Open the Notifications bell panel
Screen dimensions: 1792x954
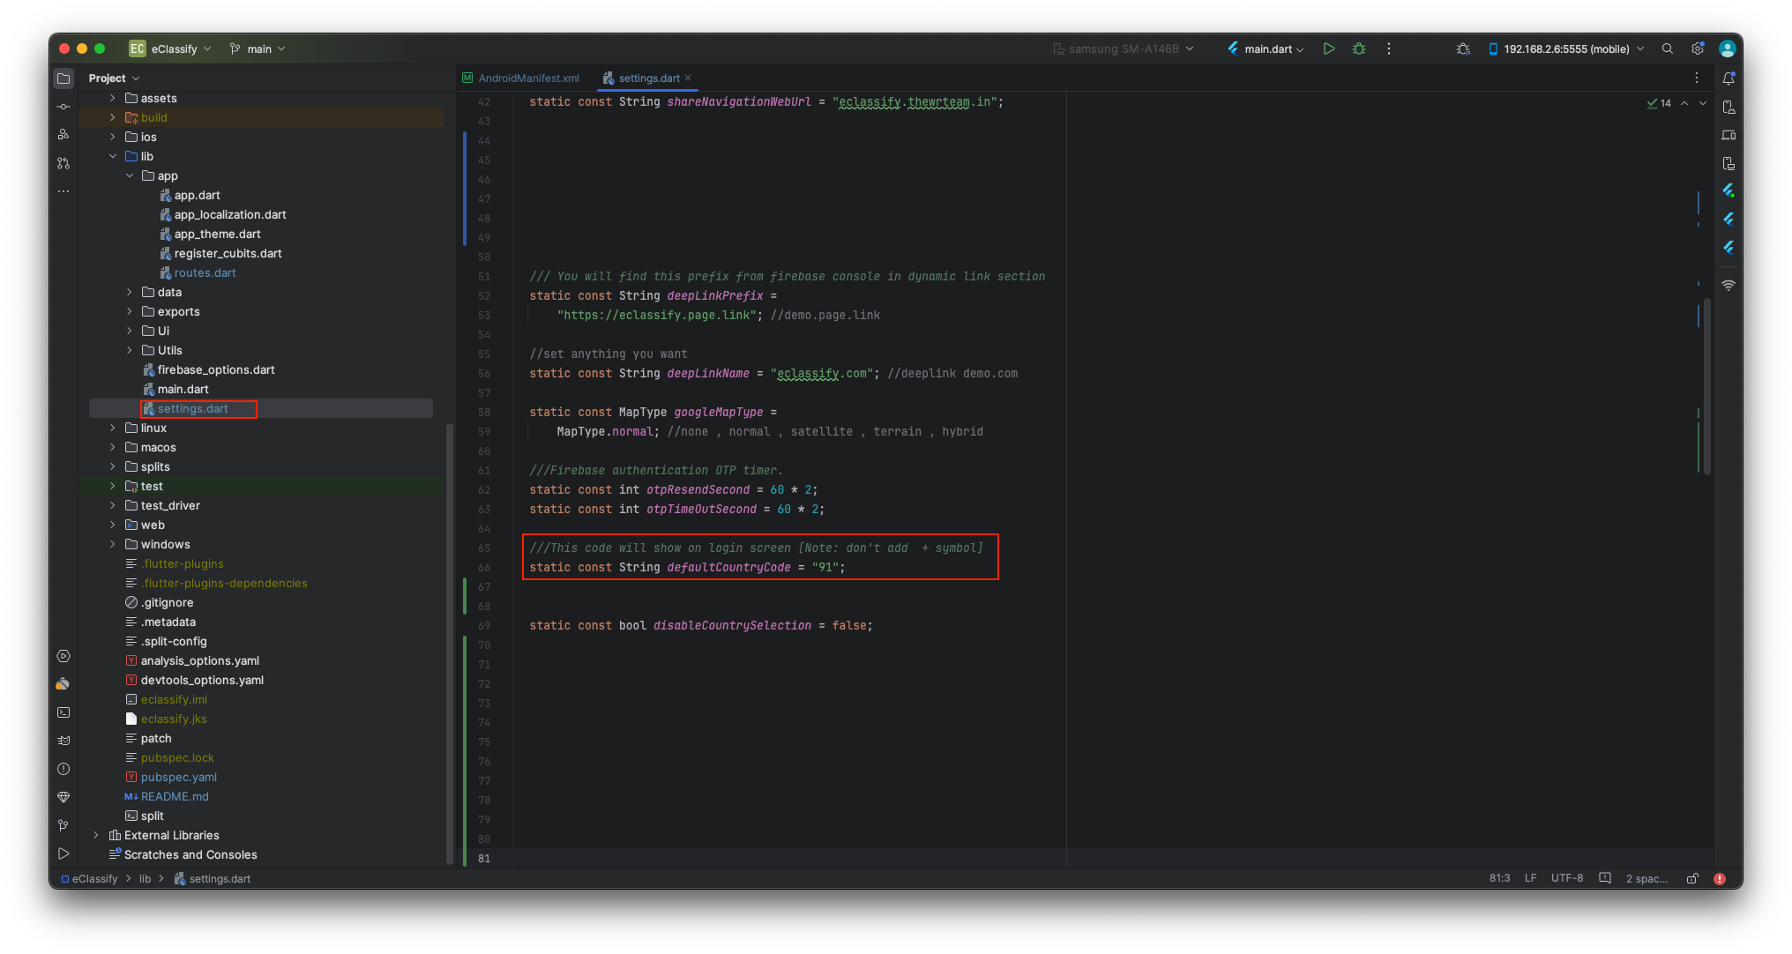(x=1729, y=78)
